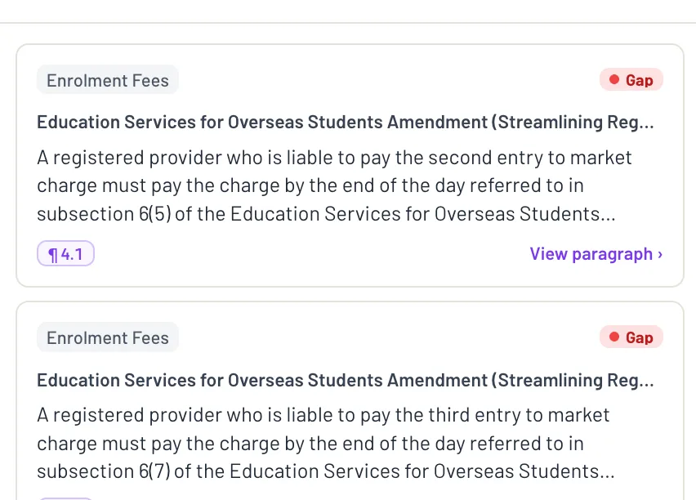Click the red dot in second card's Gap badge
Viewport: 696px width, 500px height.
point(614,337)
